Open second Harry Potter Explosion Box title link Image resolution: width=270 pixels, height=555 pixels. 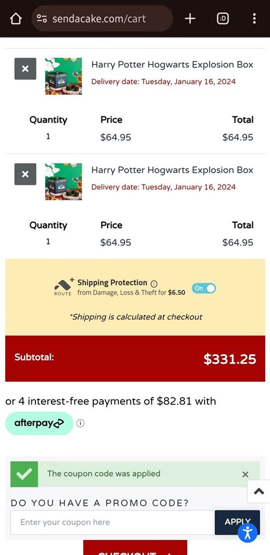[x=172, y=170]
